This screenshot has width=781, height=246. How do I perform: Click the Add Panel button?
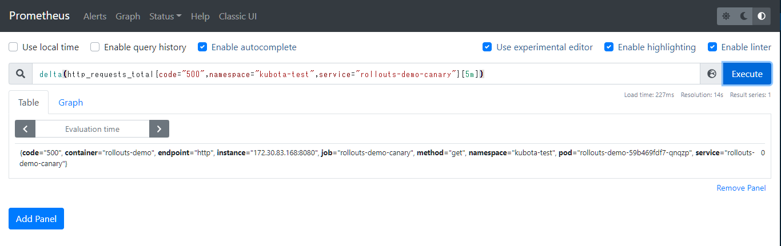coord(36,219)
